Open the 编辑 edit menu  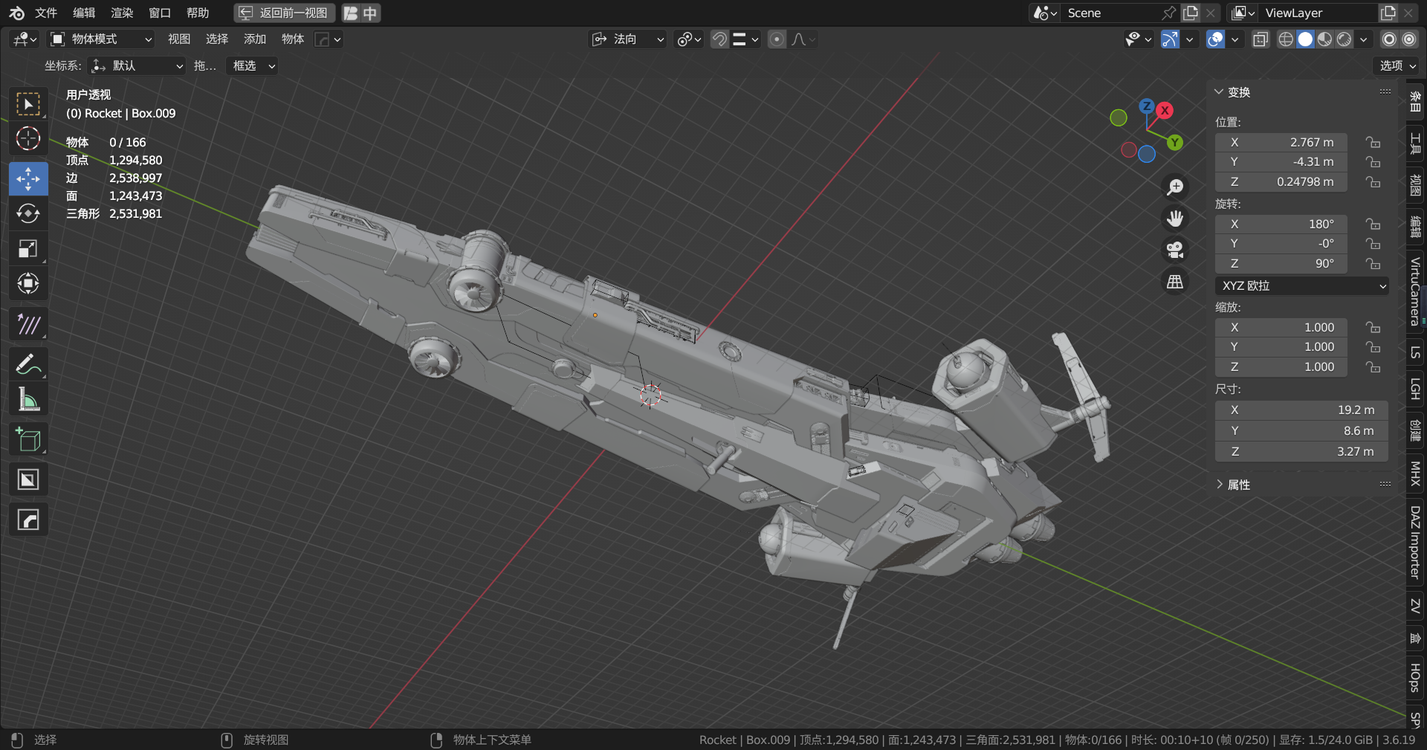[x=84, y=13]
